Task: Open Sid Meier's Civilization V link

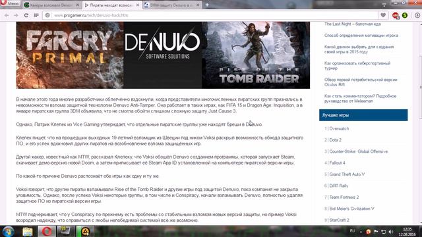Action: point(351,208)
